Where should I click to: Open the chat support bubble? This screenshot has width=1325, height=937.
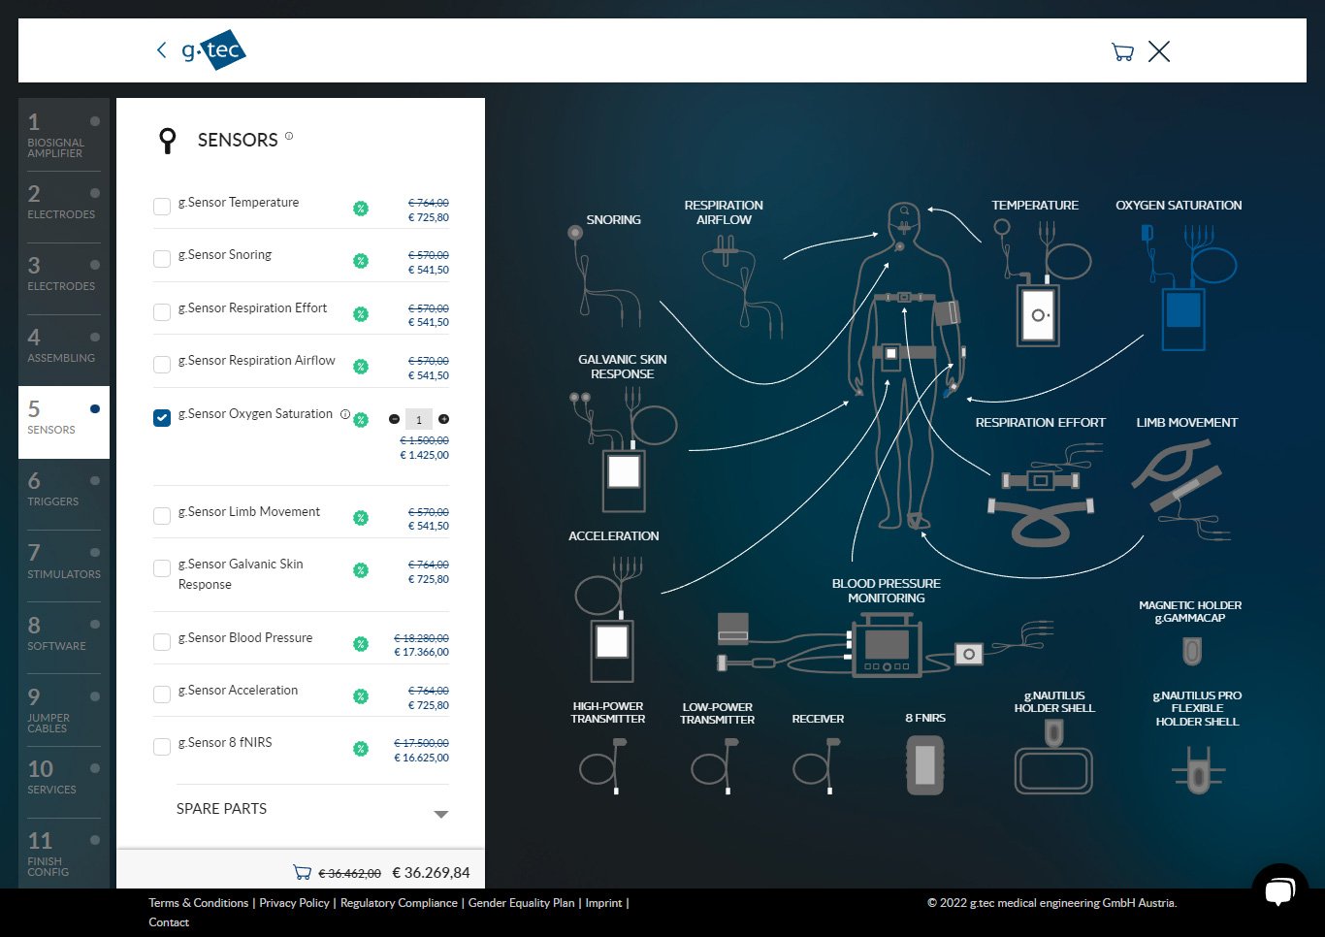click(1279, 889)
